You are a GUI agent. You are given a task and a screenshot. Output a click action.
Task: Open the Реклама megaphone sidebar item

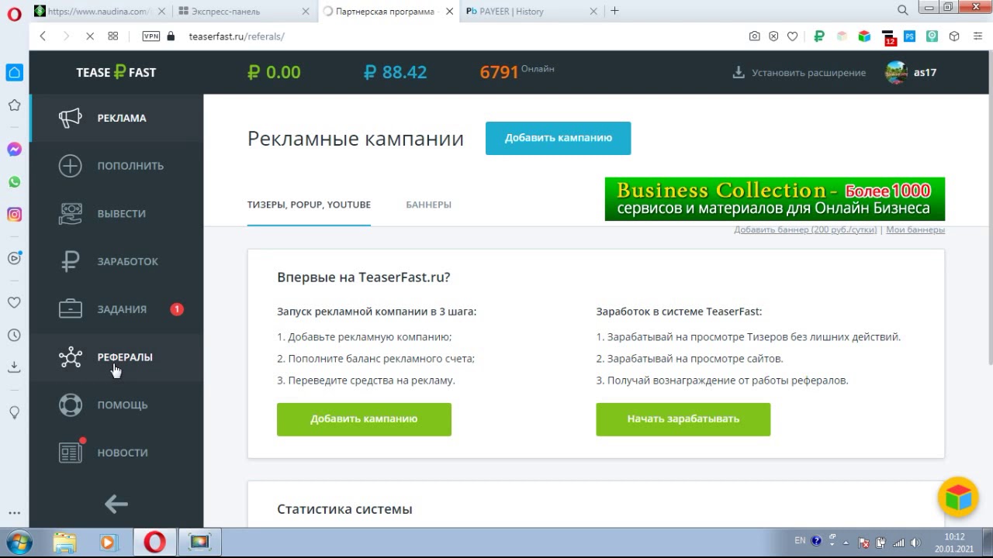(x=116, y=118)
